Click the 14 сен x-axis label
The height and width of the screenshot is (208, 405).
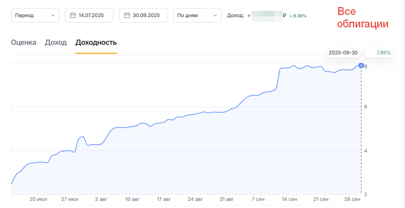pos(289,199)
